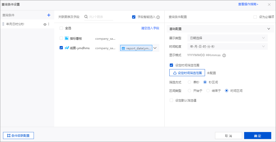
Task: Grab drag handle of 年月日时分秒 condition
Action: 3,24
